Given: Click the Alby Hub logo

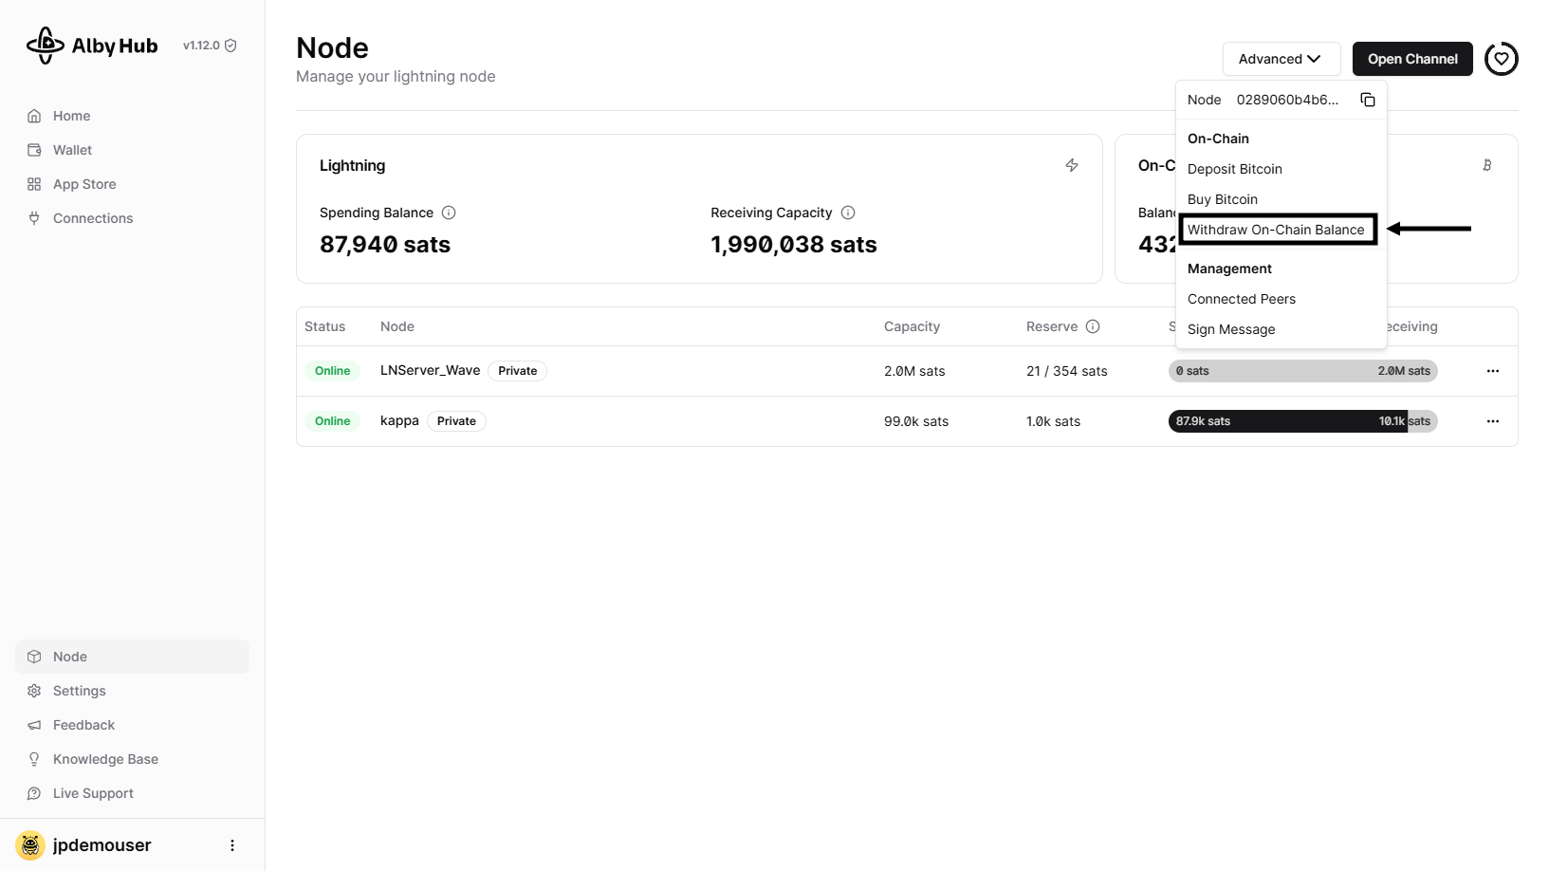Looking at the screenshot, I should point(92,46).
